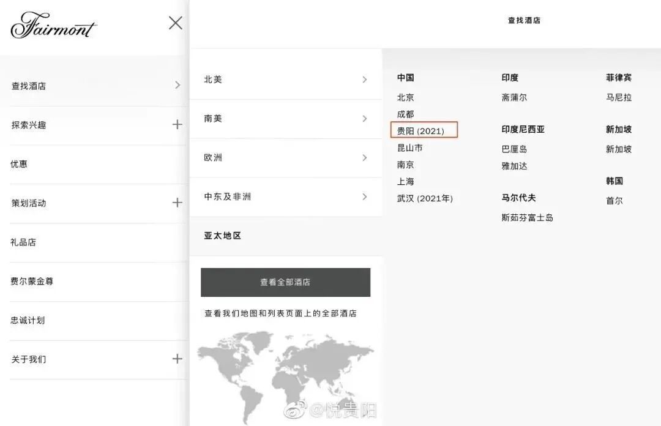Open the 斋浦尔 hotel link
The height and width of the screenshot is (426, 661).
point(514,97)
